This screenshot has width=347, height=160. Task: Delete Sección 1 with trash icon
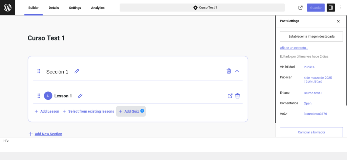(229, 71)
